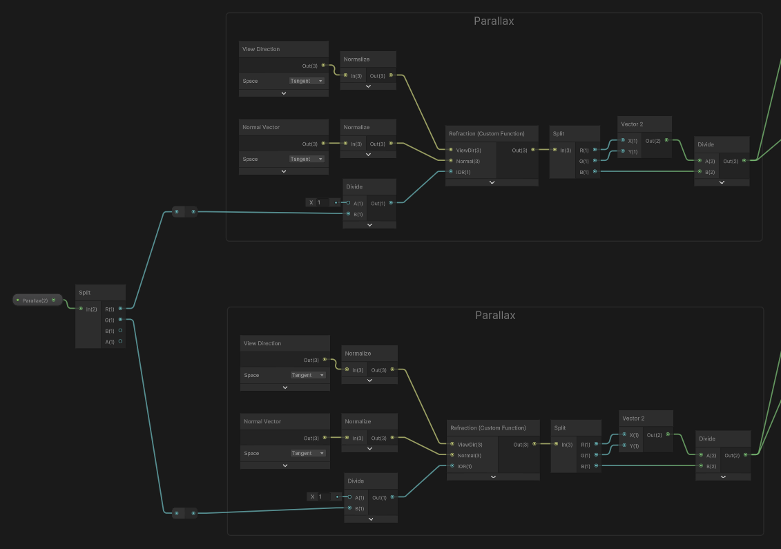Open Space dropdown on lower Normal Vector node
Image resolution: width=781 pixels, height=549 pixels.
(308, 453)
